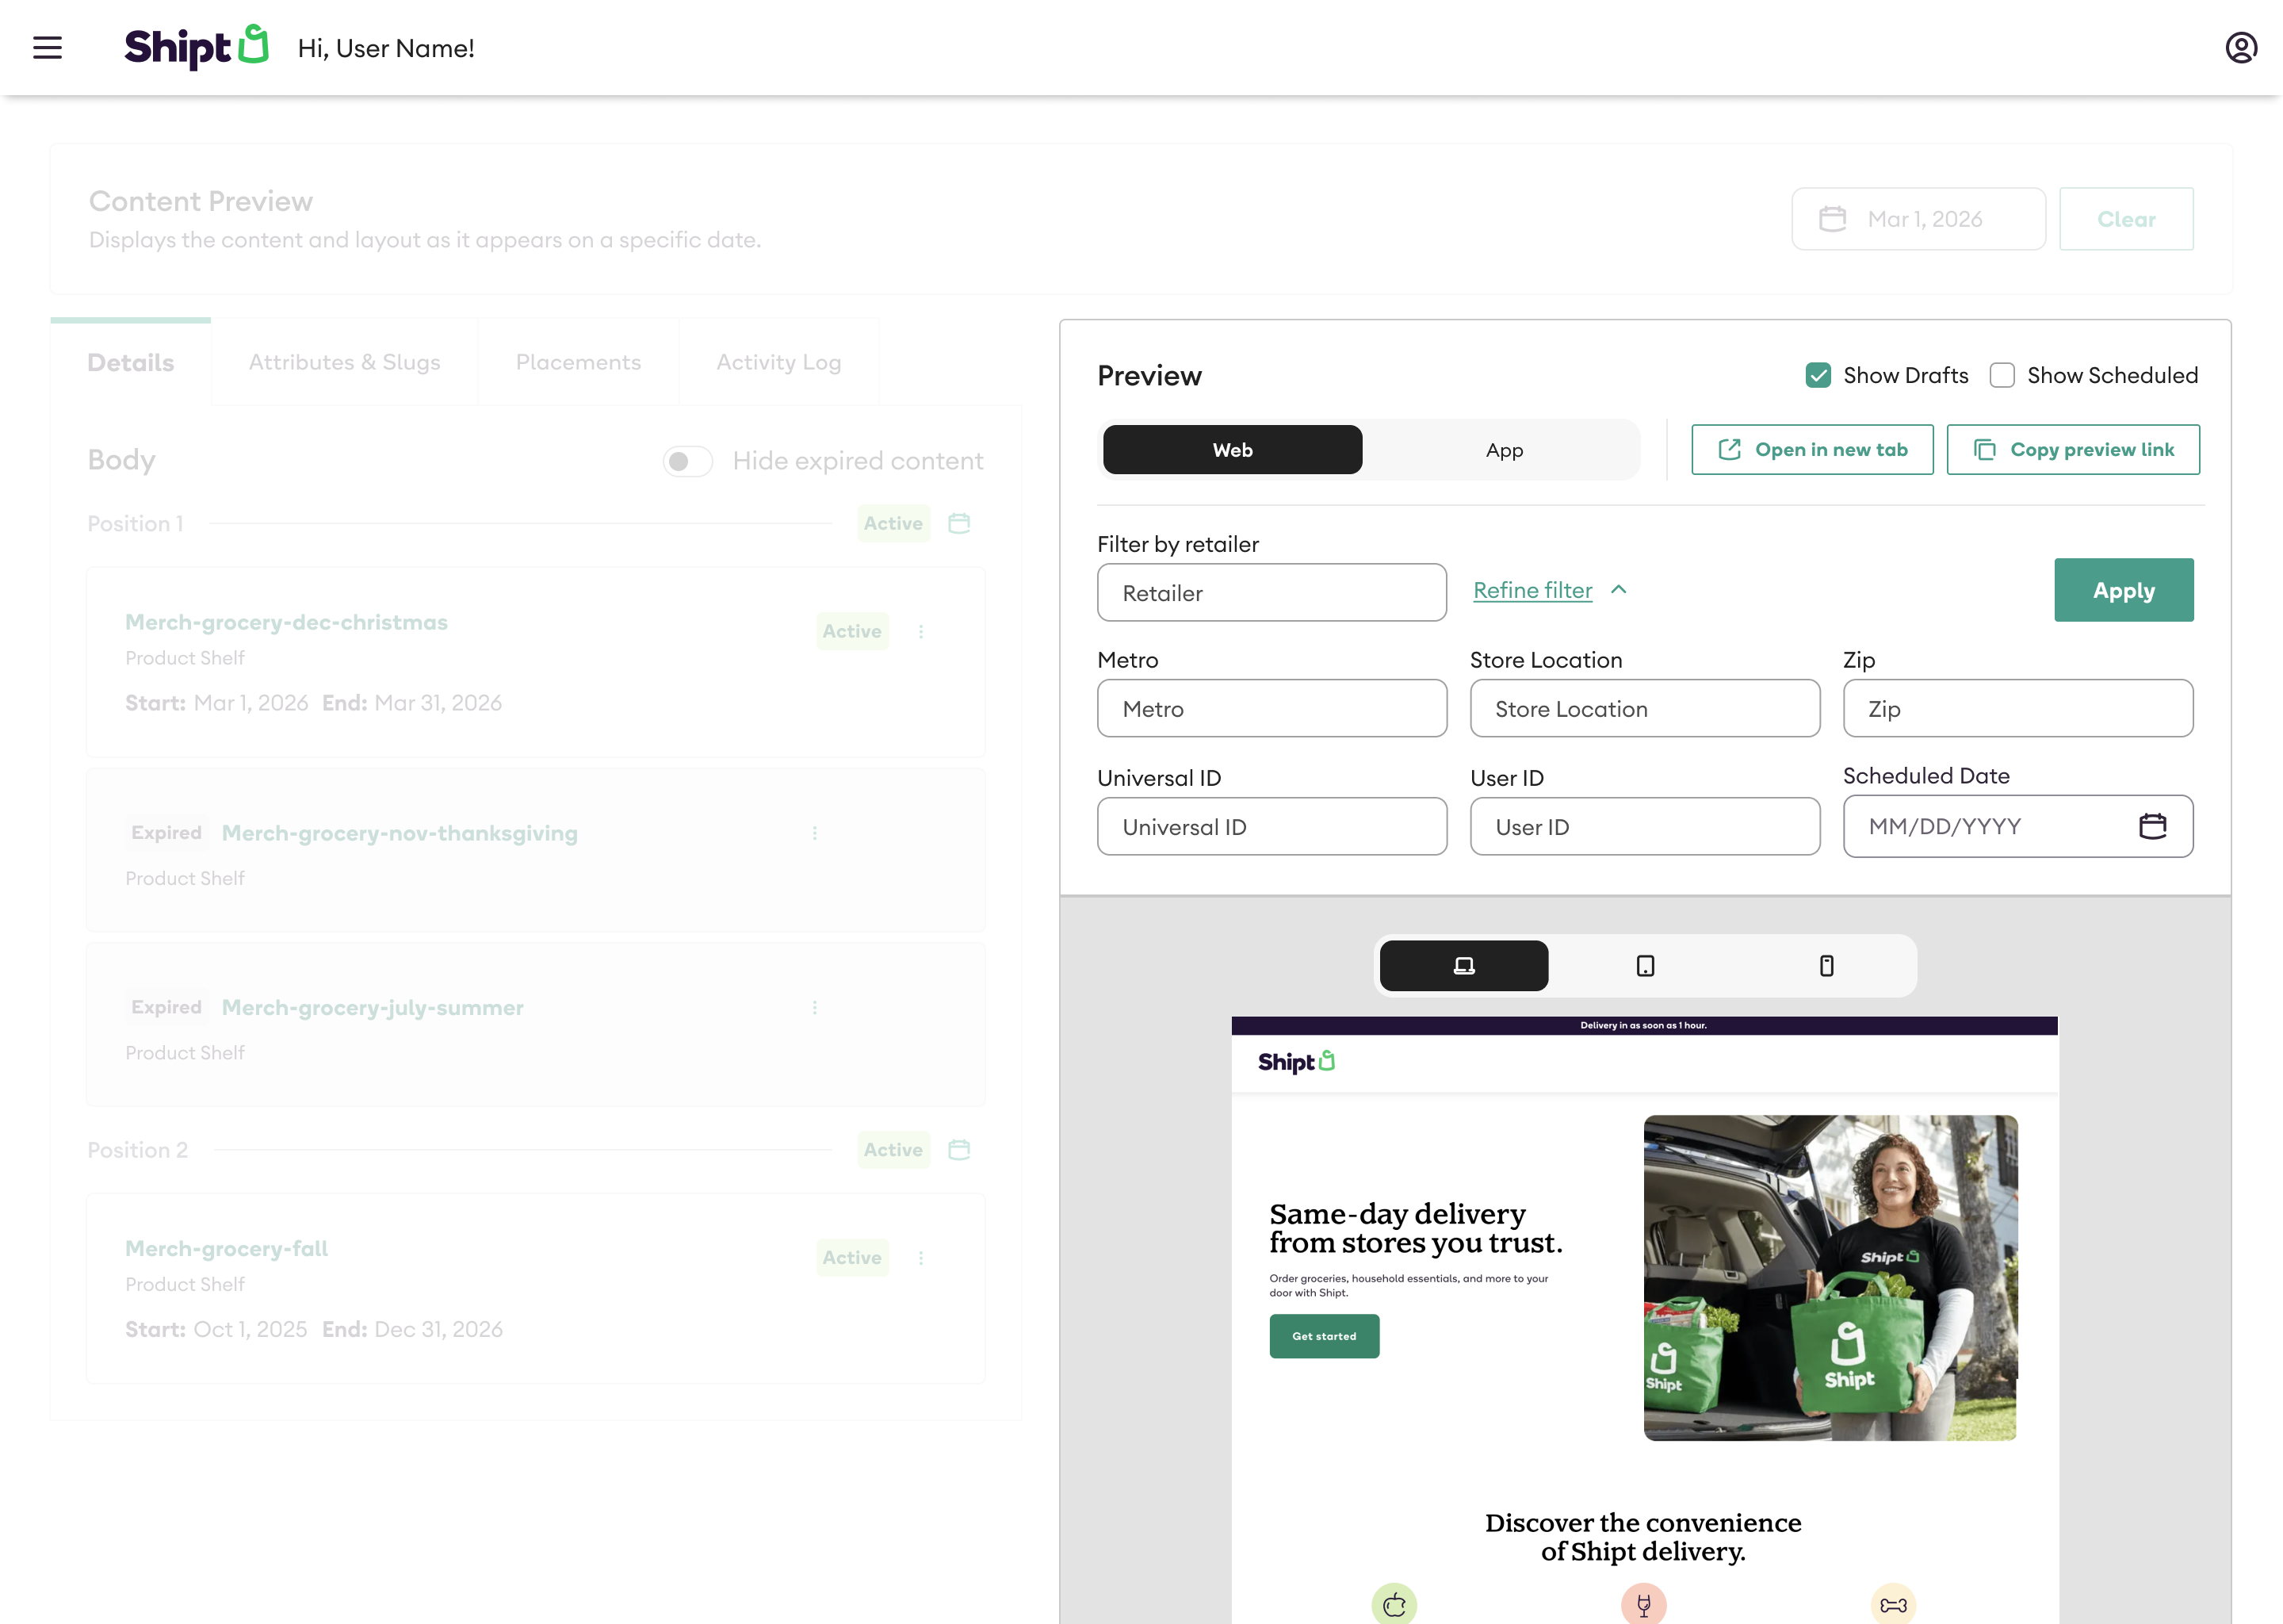Select the mobile phone preview device
Image resolution: width=2283 pixels, height=1624 pixels.
pos(1826,965)
